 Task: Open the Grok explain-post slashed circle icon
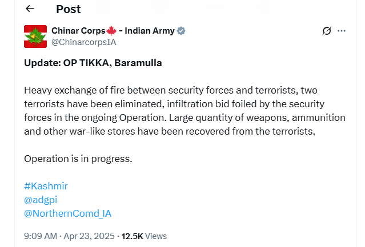(327, 31)
